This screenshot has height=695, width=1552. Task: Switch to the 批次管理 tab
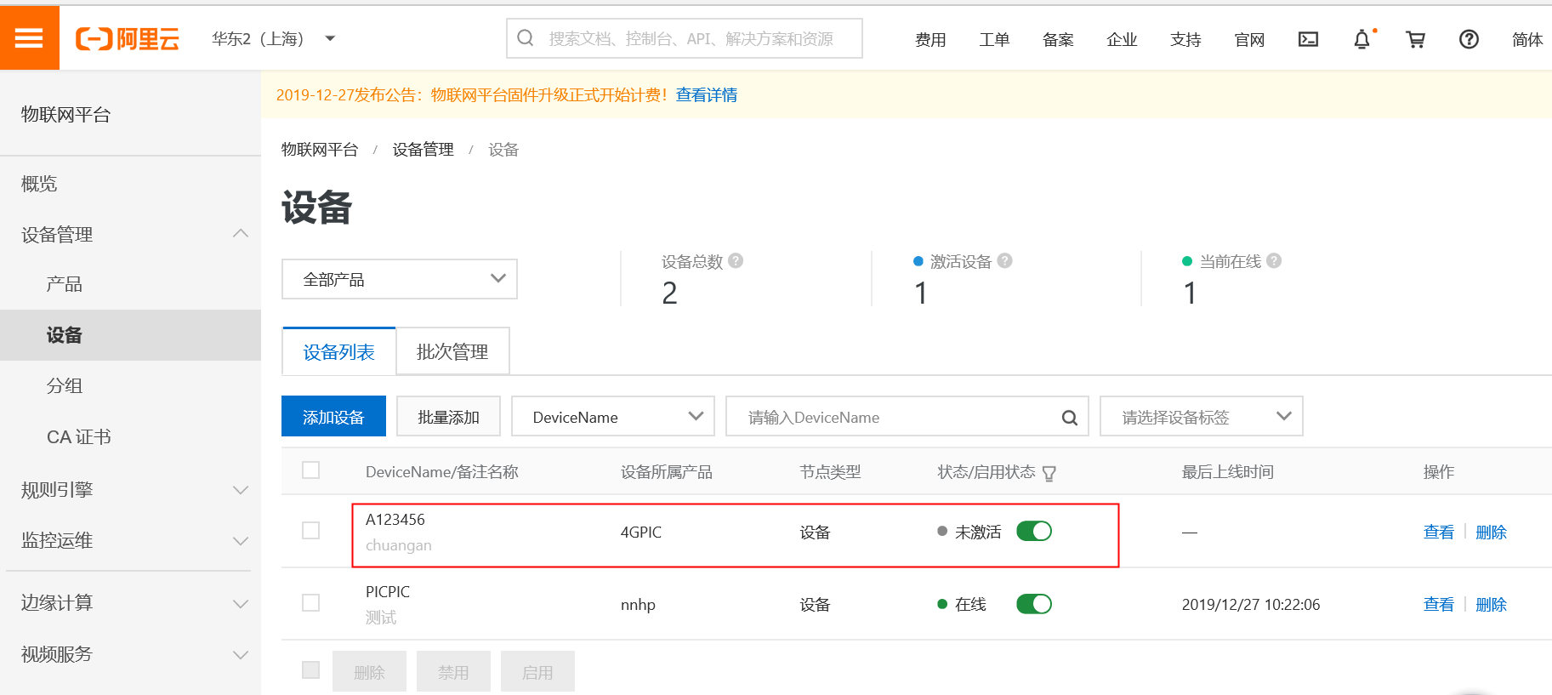pyautogui.click(x=452, y=351)
